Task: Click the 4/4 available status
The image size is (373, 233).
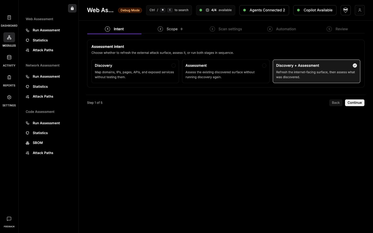Action: (216, 10)
